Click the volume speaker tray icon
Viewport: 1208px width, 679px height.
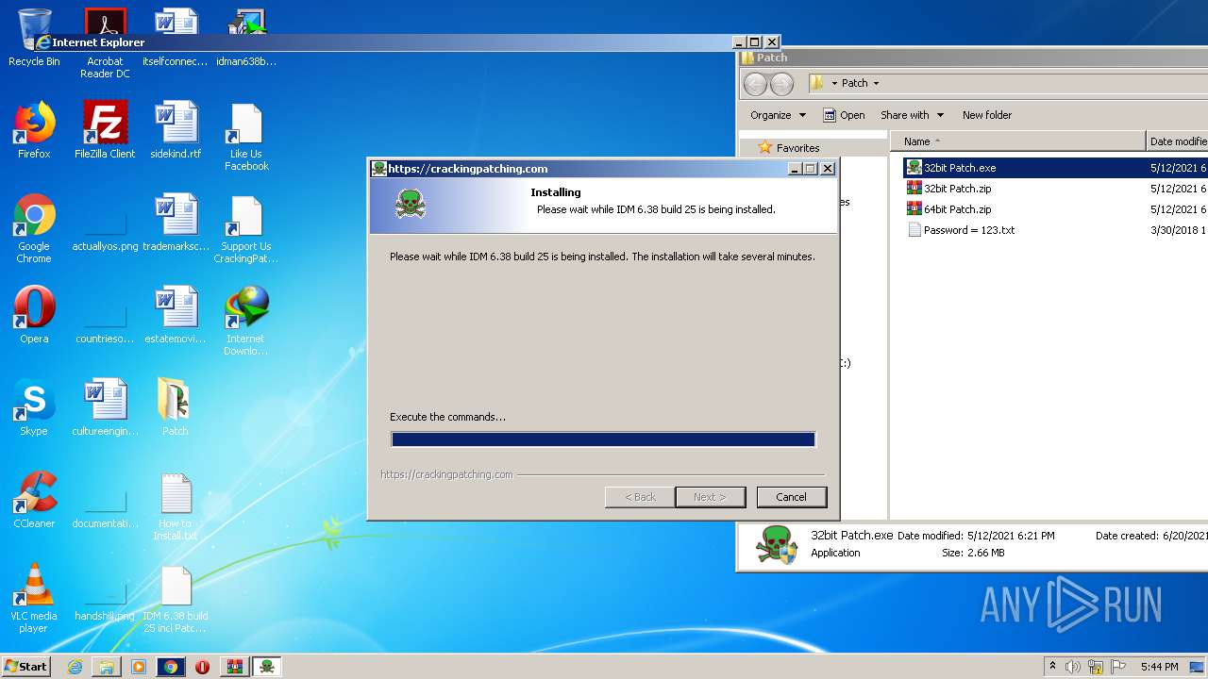click(x=1073, y=667)
